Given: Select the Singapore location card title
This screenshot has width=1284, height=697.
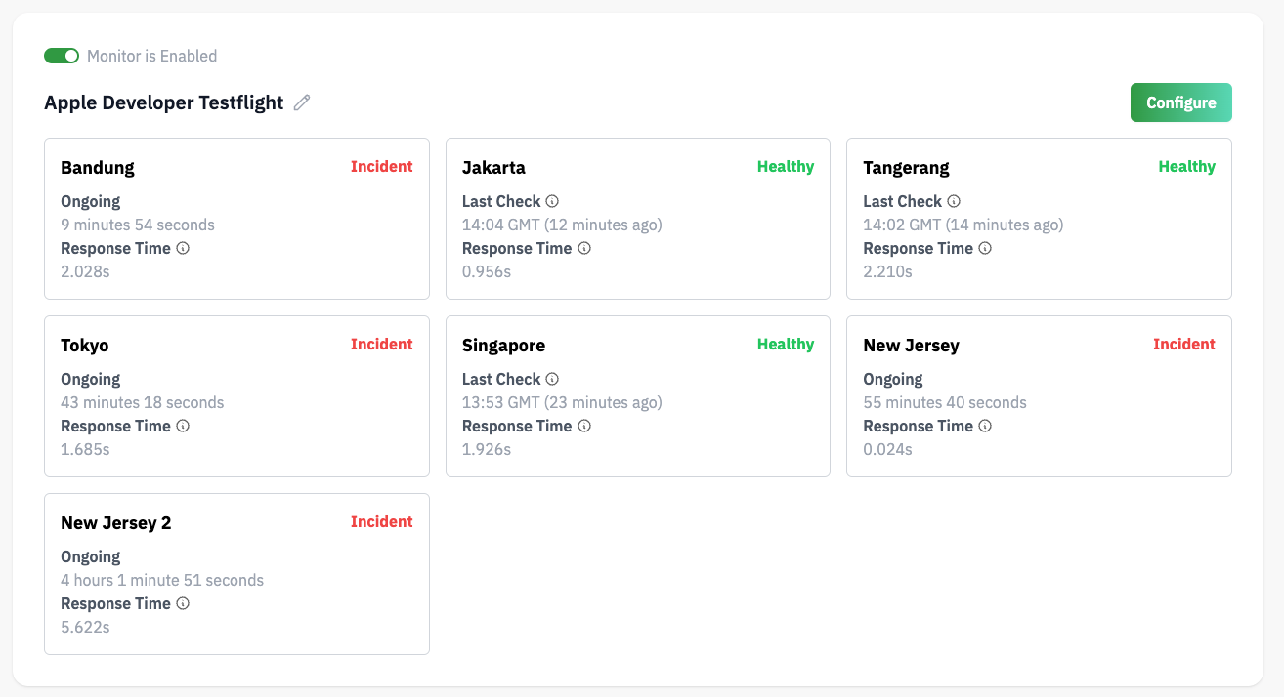Looking at the screenshot, I should pyautogui.click(x=503, y=346).
